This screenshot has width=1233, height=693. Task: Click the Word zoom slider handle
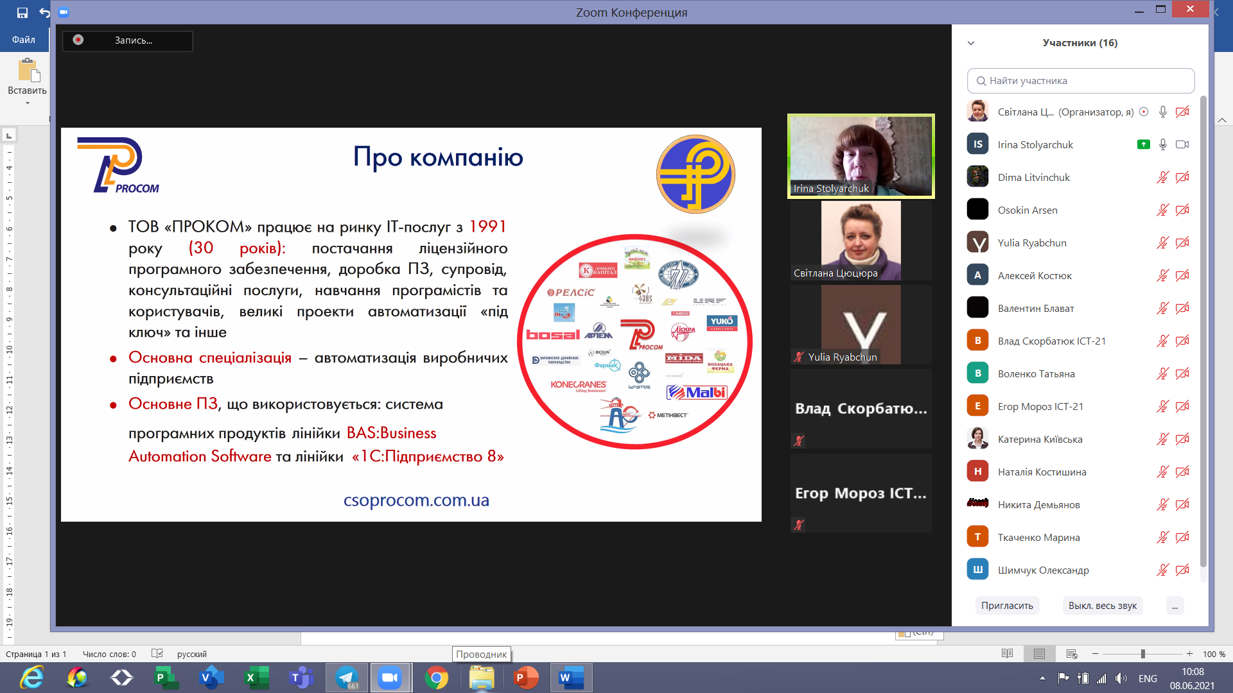click(x=1143, y=654)
